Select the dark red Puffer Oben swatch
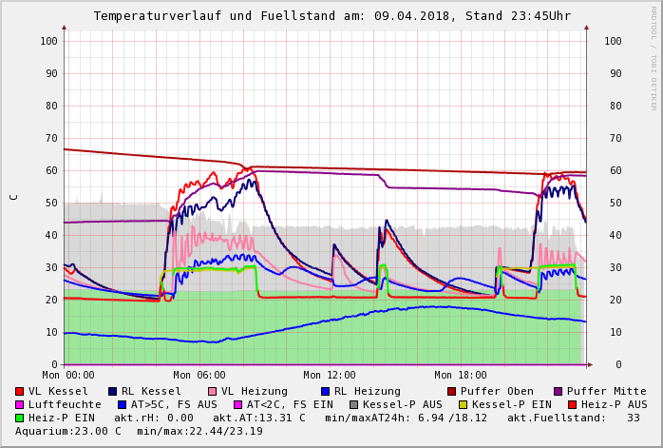Image resolution: width=663 pixels, height=448 pixels. [452, 391]
